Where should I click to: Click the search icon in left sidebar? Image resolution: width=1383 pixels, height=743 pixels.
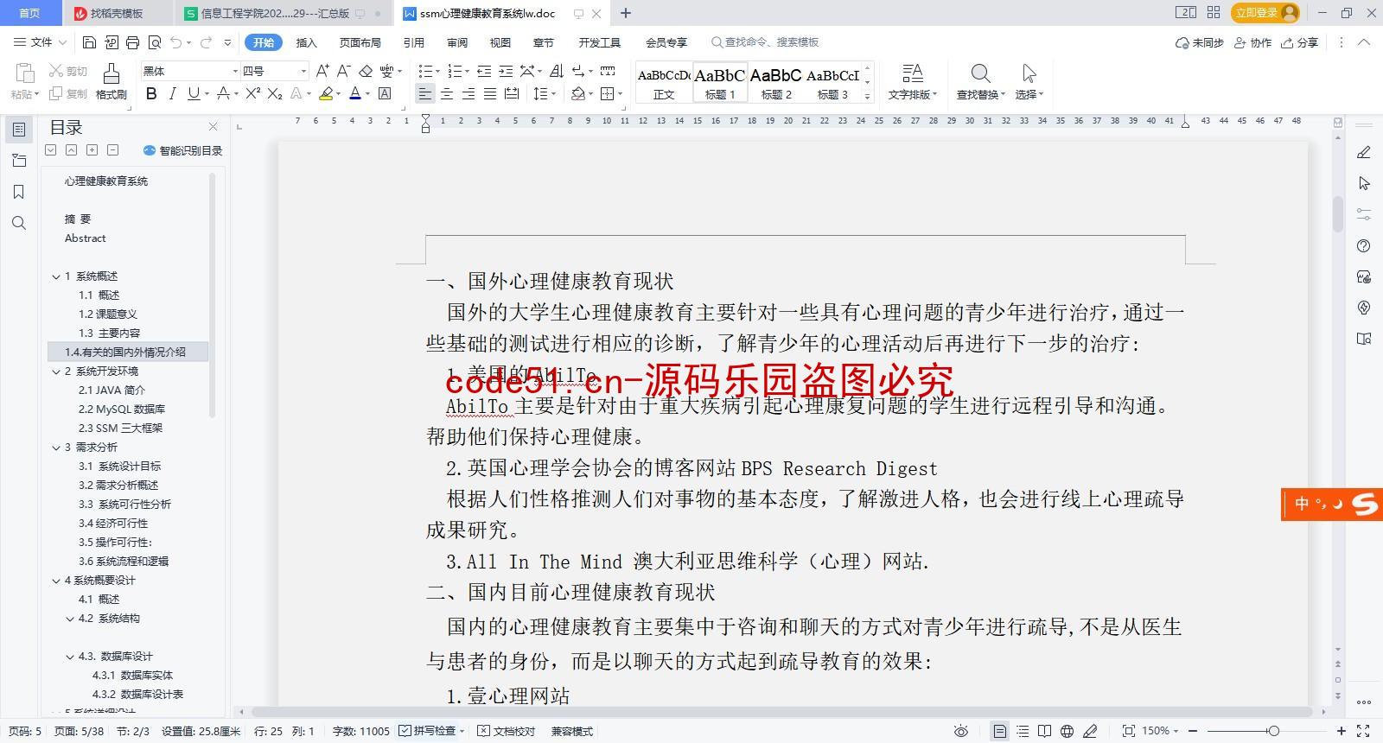(19, 224)
